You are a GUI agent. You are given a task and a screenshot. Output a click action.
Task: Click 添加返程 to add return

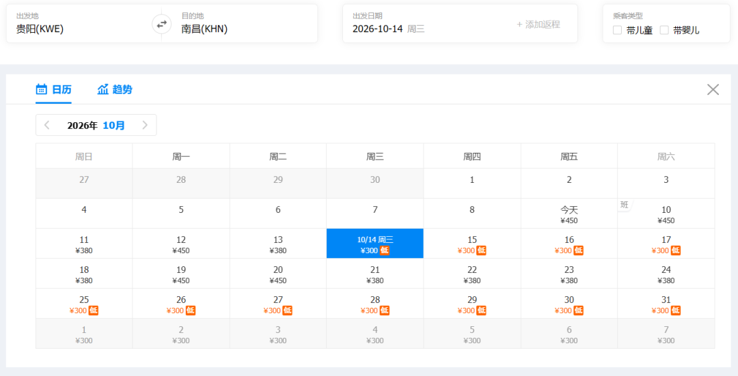point(538,25)
